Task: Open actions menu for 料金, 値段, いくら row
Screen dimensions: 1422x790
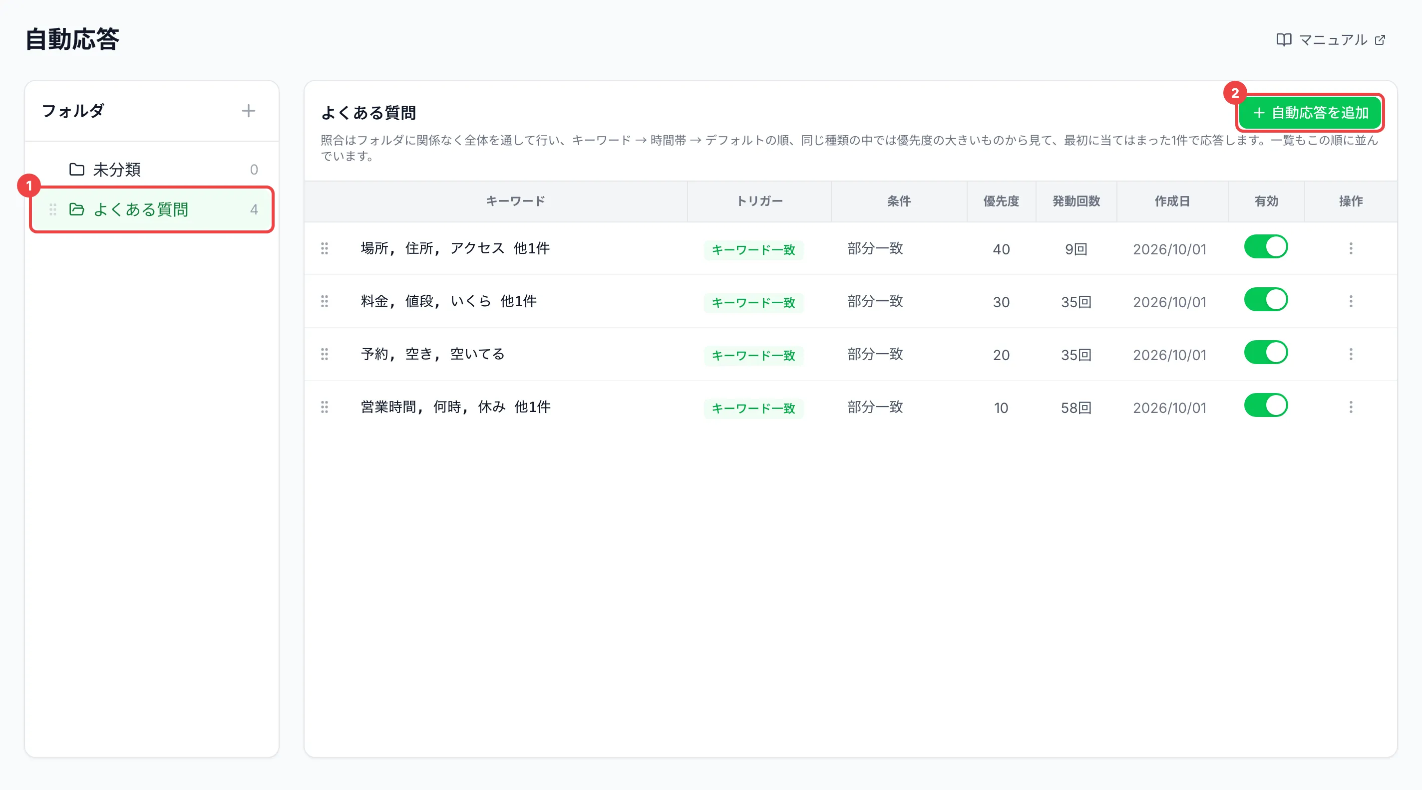Action: [1351, 302]
